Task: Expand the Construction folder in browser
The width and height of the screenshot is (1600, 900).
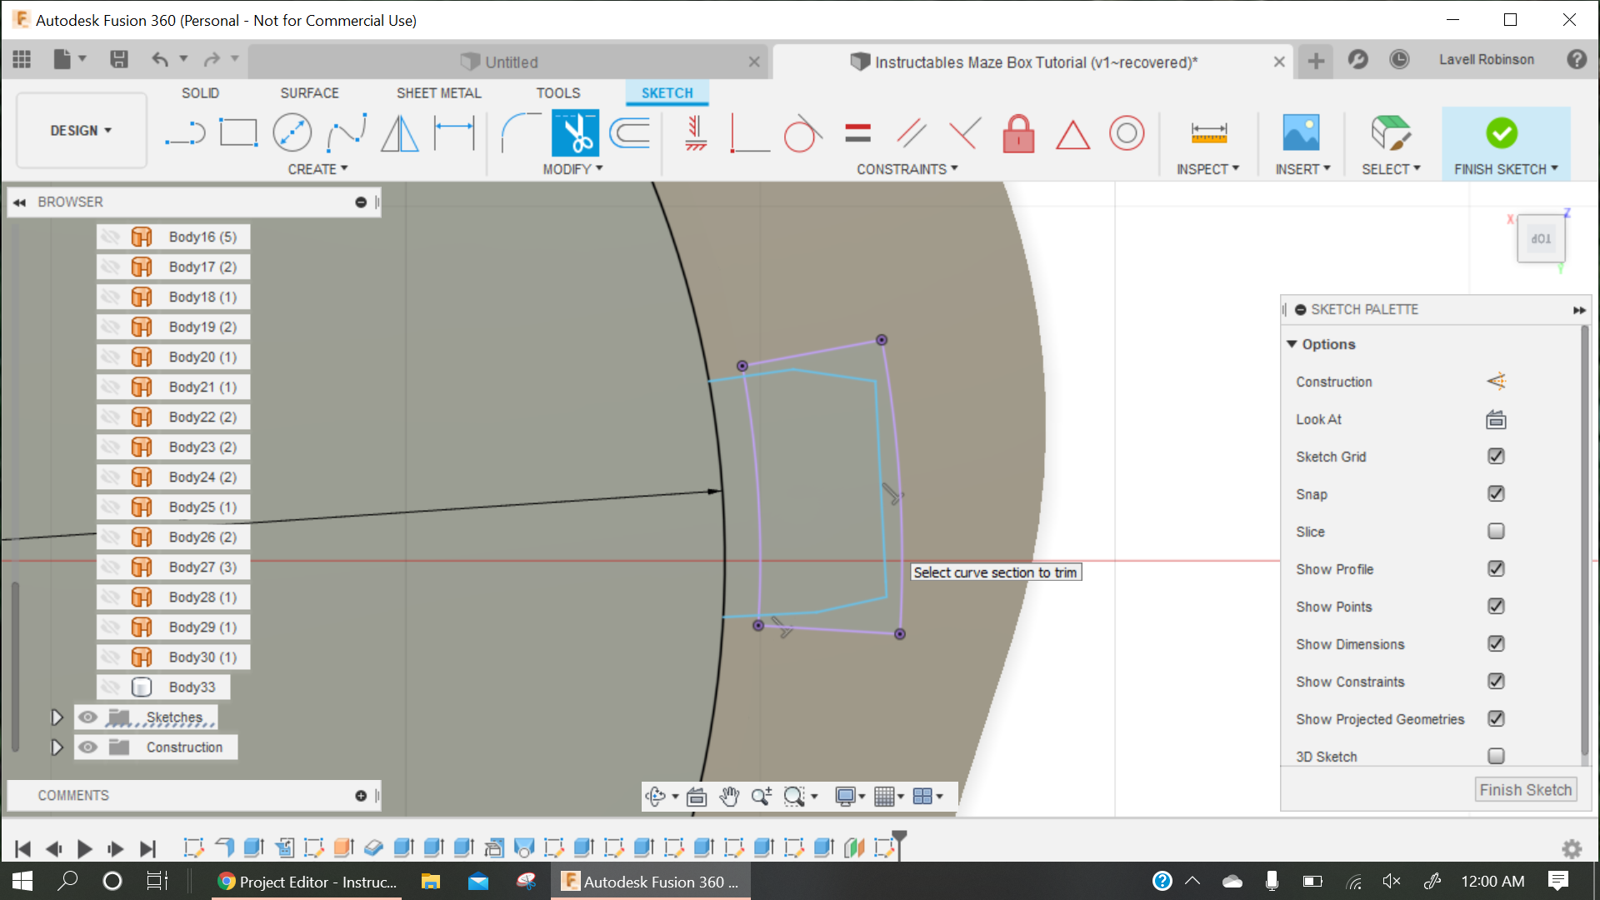Action: pos(57,747)
